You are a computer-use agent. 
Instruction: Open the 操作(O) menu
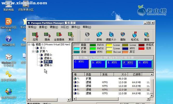[76, 27]
